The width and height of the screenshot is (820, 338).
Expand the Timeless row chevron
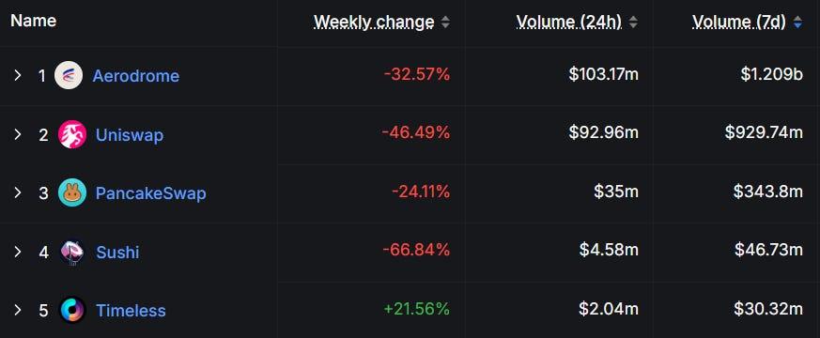coord(17,311)
